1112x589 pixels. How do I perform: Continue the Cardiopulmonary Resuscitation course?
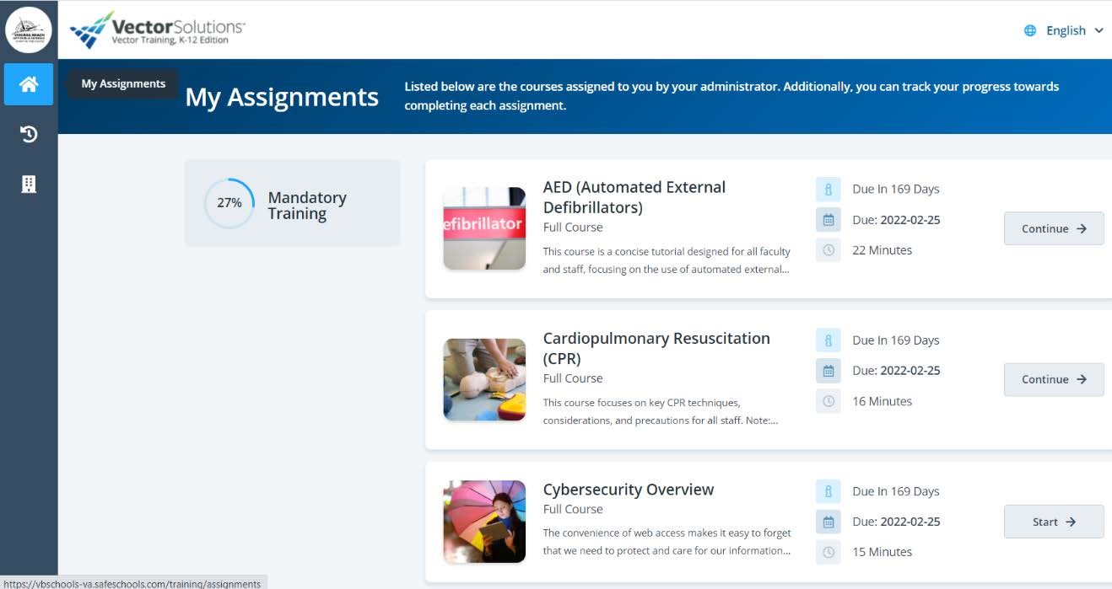1053,379
